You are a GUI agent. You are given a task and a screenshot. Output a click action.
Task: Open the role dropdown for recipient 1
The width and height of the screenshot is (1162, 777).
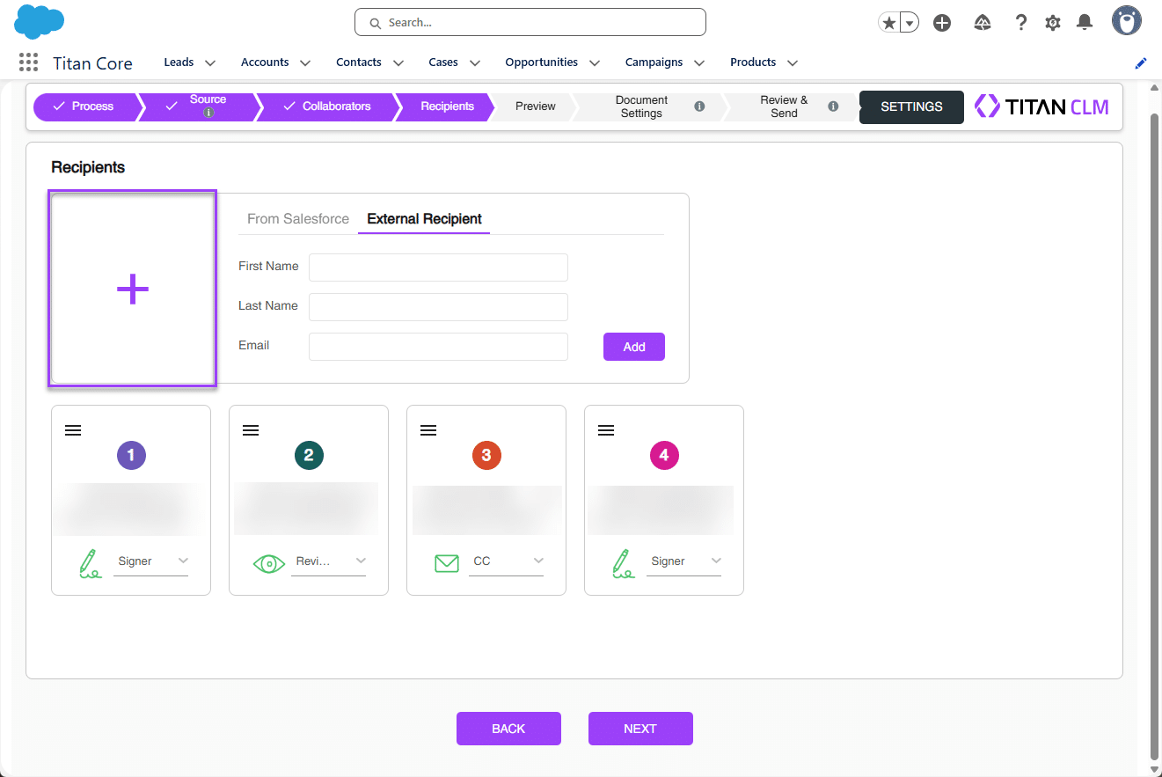pos(184,561)
